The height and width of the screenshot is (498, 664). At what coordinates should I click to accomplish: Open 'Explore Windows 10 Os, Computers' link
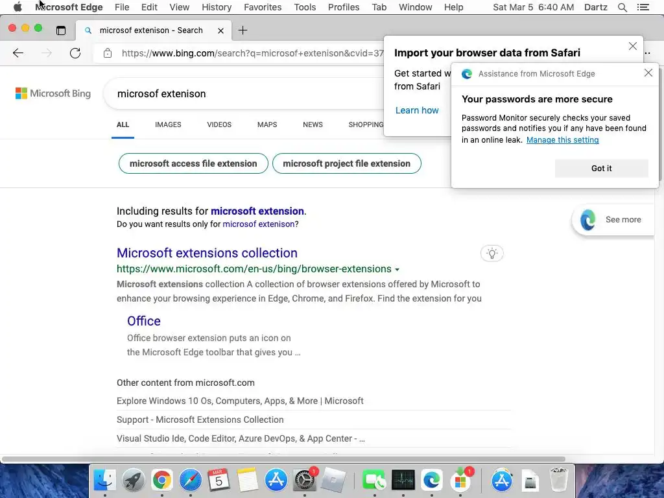(240, 401)
